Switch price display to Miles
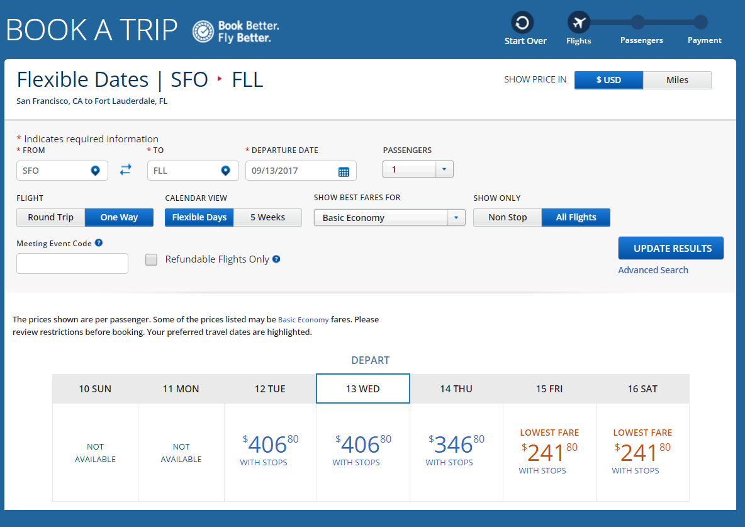Image resolution: width=745 pixels, height=527 pixels. [677, 80]
